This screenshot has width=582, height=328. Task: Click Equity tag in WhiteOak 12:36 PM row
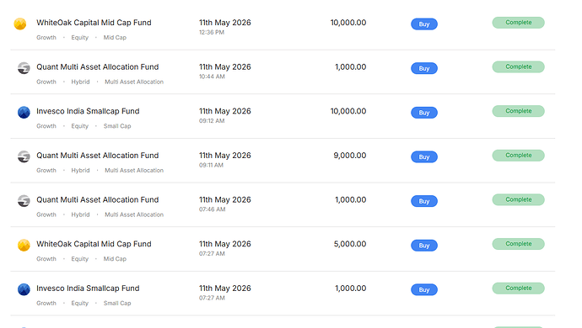[80, 37]
